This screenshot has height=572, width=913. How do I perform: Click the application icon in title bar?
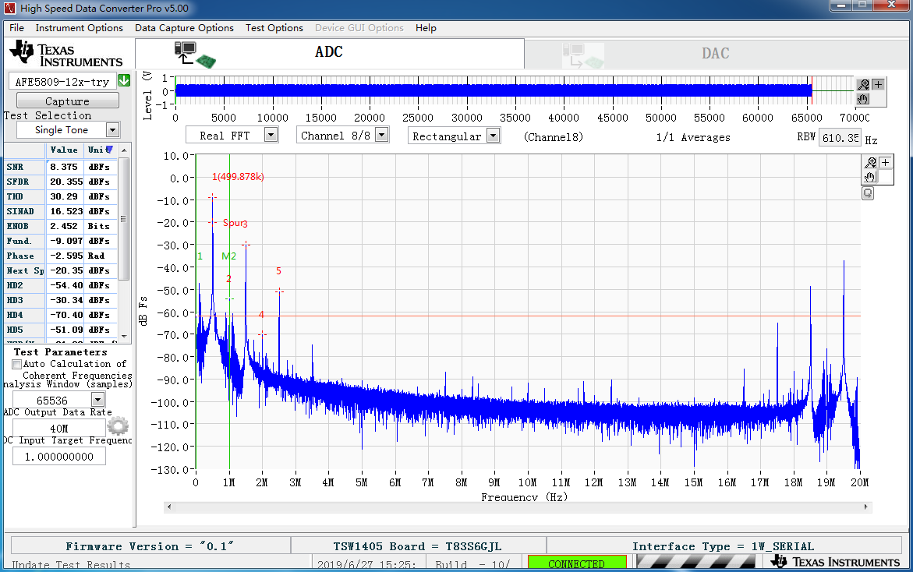coord(9,8)
